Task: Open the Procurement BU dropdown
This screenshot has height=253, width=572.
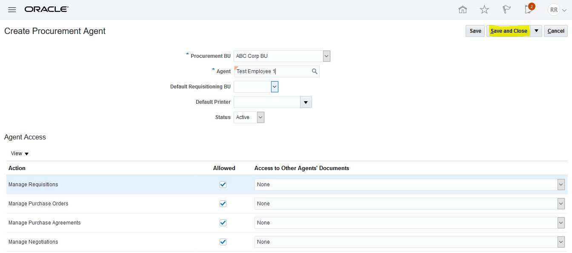Action: point(326,56)
